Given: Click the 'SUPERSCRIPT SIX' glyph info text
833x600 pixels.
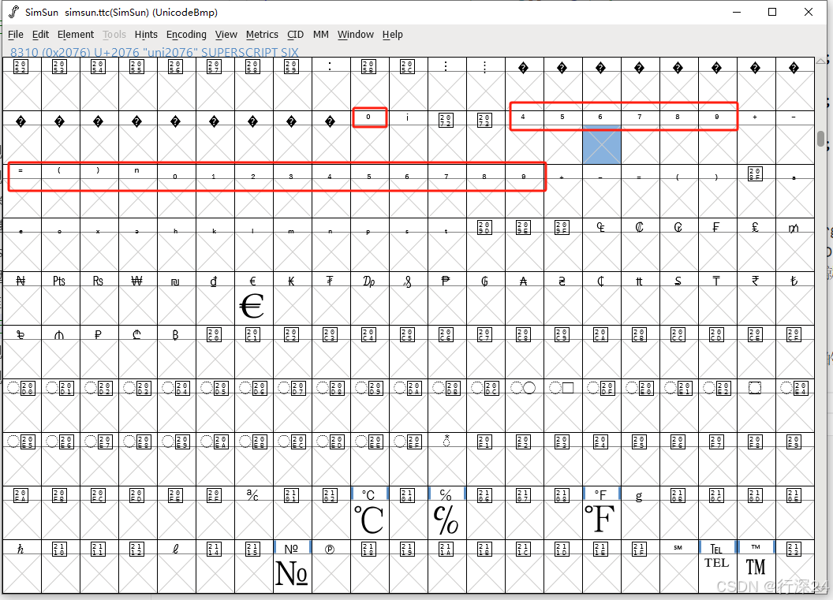Looking at the screenshot, I should pyautogui.click(x=250, y=52).
